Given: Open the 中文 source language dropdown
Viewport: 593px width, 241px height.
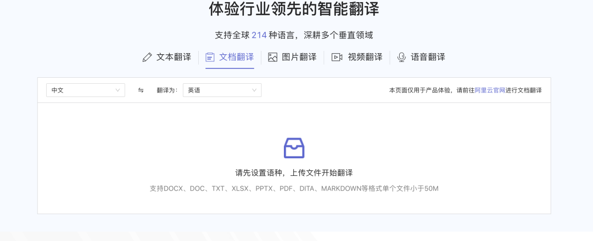Looking at the screenshot, I should [x=86, y=90].
